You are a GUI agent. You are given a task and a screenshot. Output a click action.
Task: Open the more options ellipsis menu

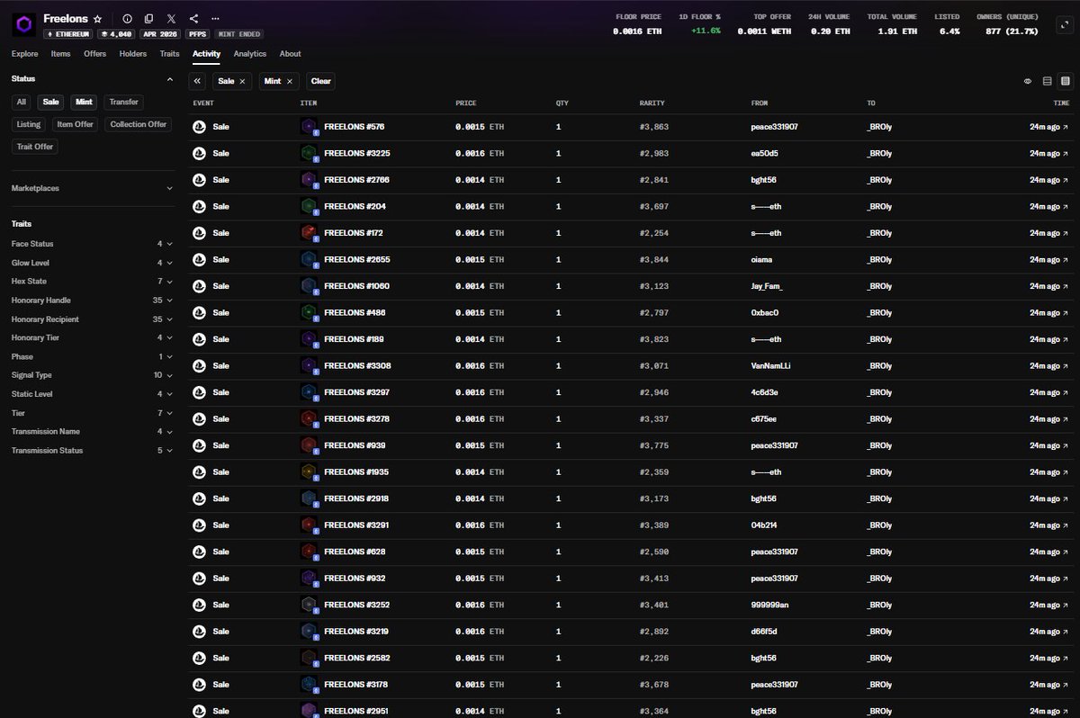[x=214, y=18]
